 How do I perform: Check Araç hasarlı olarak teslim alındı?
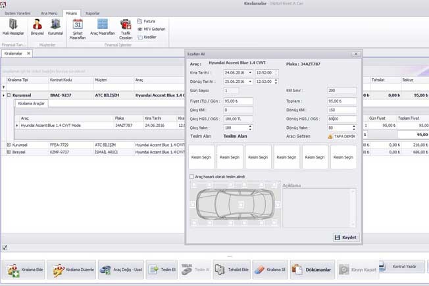pyautogui.click(x=191, y=177)
